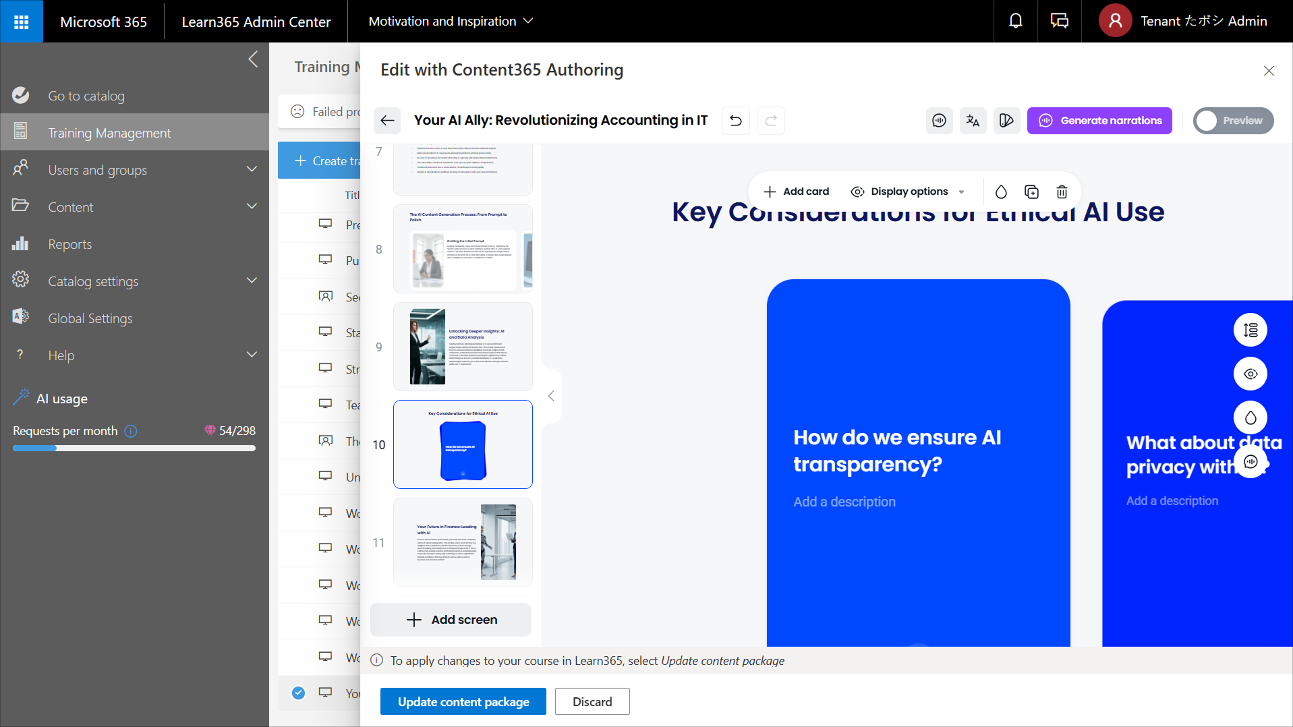Toggle the eye visibility icon on second card
This screenshot has height=727, width=1293.
coord(1250,374)
